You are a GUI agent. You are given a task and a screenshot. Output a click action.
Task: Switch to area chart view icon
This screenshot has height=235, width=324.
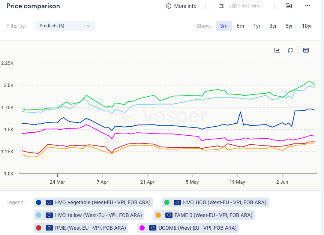[277, 50]
